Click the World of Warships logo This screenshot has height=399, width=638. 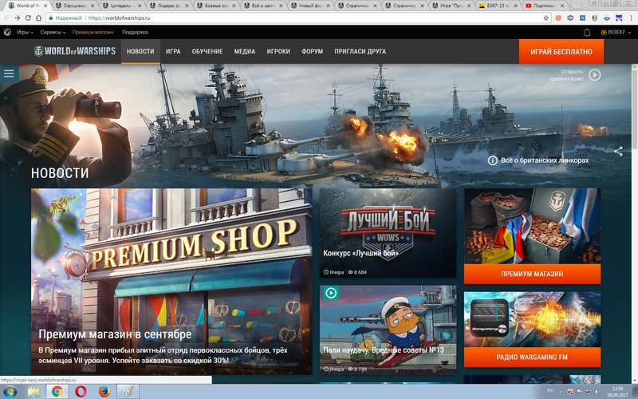tap(75, 51)
